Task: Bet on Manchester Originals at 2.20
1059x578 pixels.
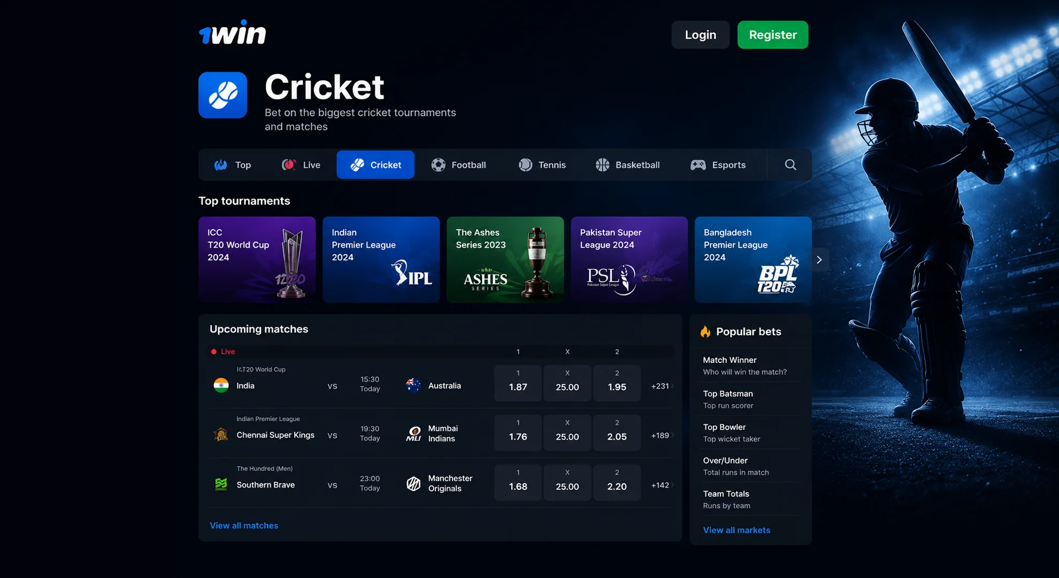Action: [x=617, y=482]
